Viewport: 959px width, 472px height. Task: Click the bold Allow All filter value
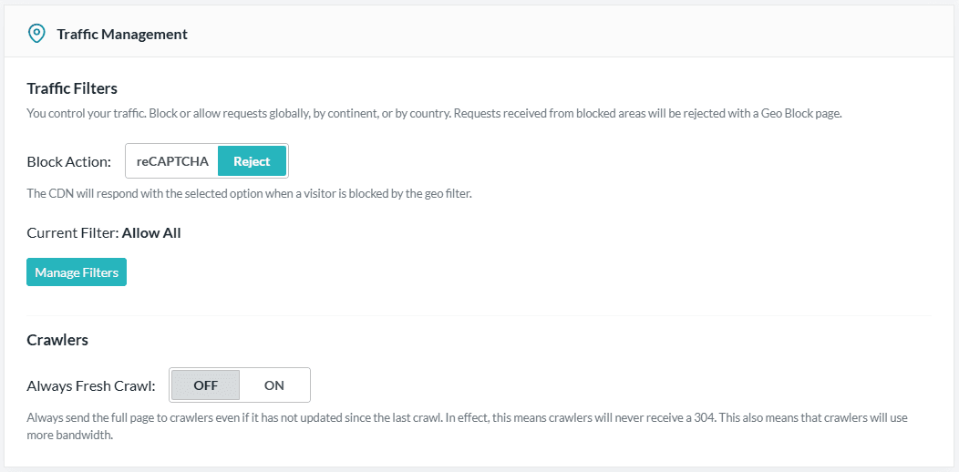click(151, 233)
